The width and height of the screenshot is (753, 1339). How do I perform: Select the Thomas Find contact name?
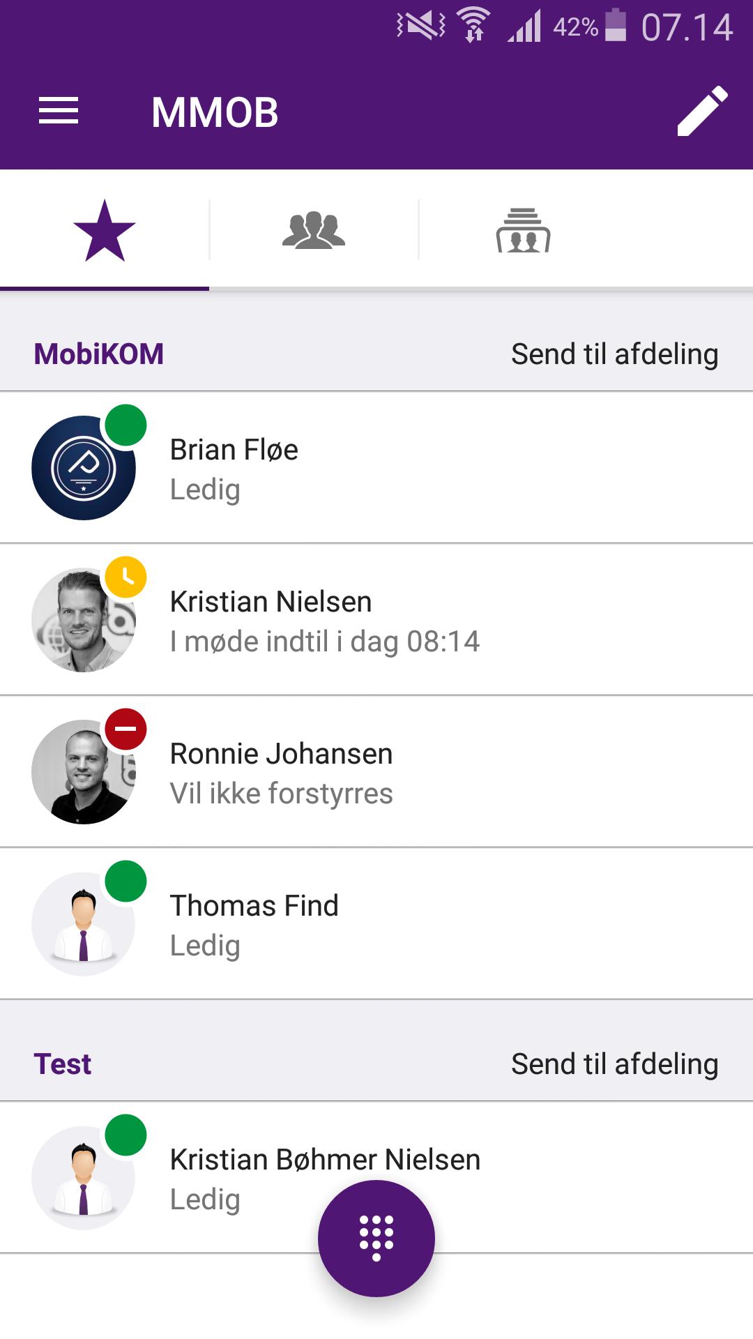[x=254, y=906]
